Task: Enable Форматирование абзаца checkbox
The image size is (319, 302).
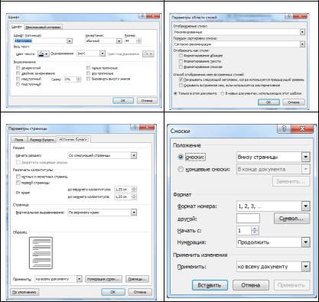Action: [181, 55]
